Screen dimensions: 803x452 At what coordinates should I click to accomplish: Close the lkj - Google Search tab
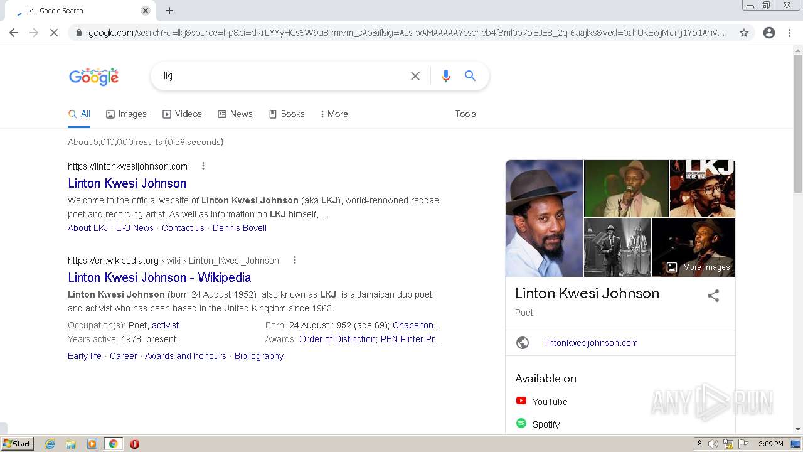146,11
